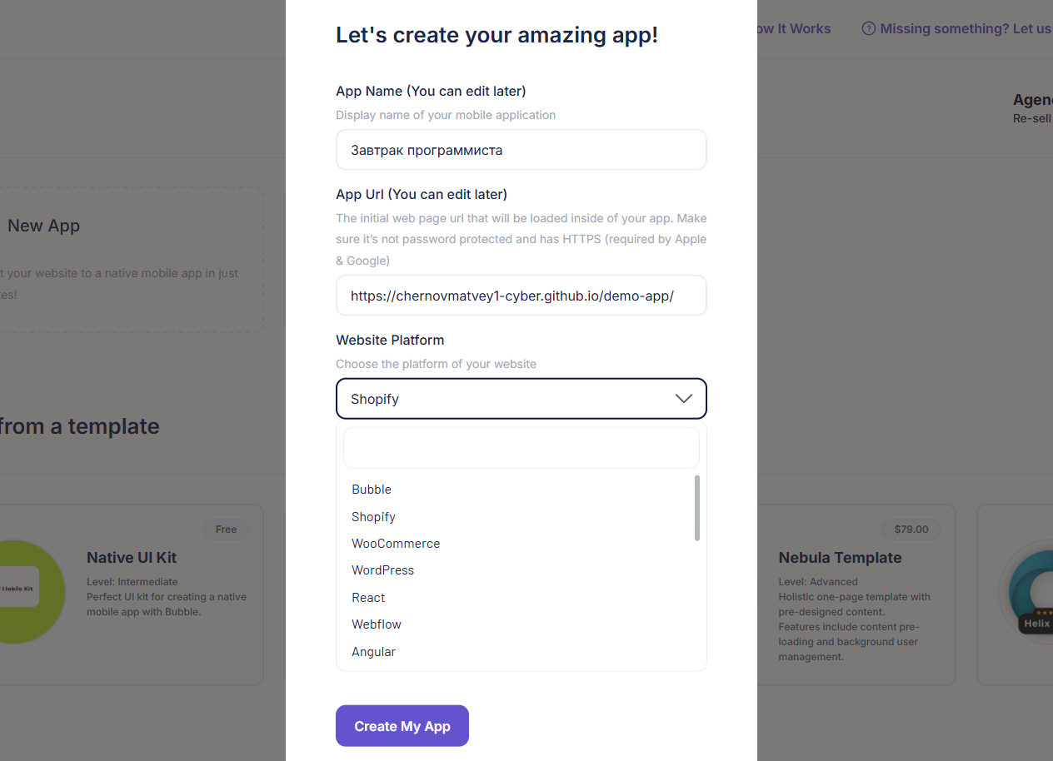Choose Webflow from the platform list

tap(377, 624)
